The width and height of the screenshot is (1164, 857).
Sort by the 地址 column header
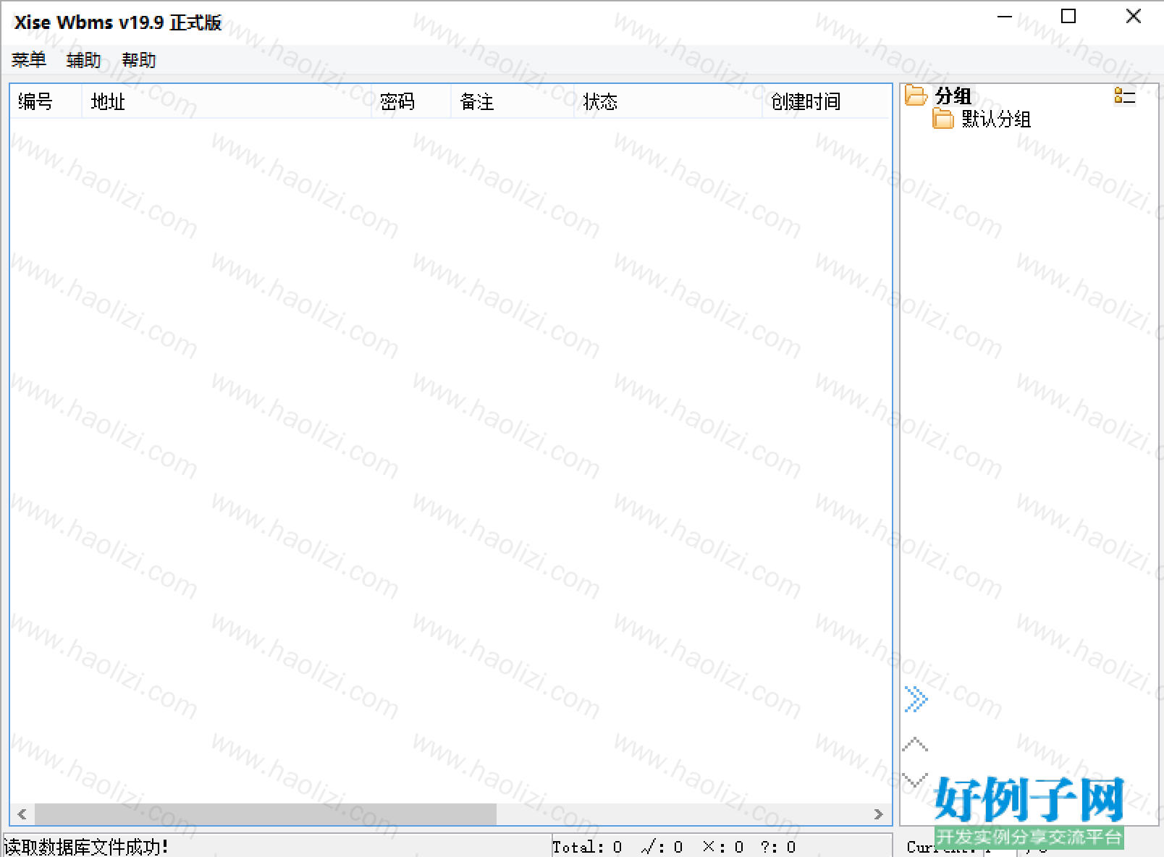coord(227,101)
